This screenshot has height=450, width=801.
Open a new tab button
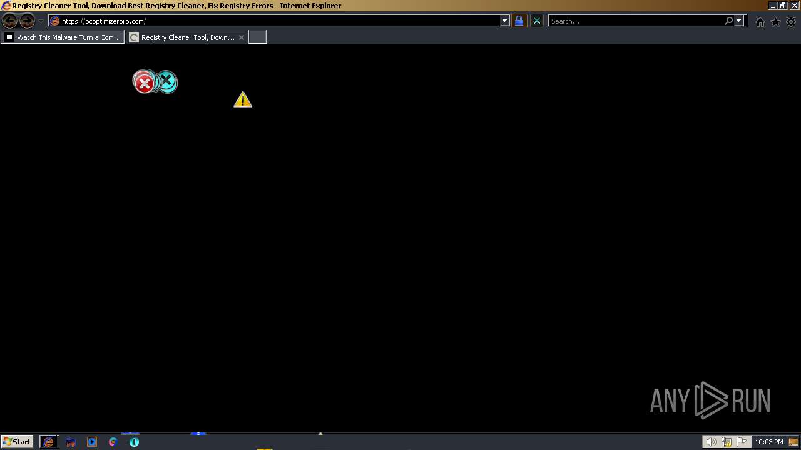[x=258, y=37]
